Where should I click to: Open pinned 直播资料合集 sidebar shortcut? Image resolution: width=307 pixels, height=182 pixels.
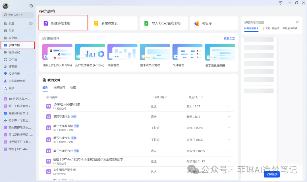point(17,113)
